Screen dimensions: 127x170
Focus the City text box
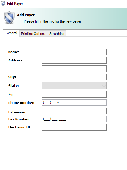[x=74, y=77]
